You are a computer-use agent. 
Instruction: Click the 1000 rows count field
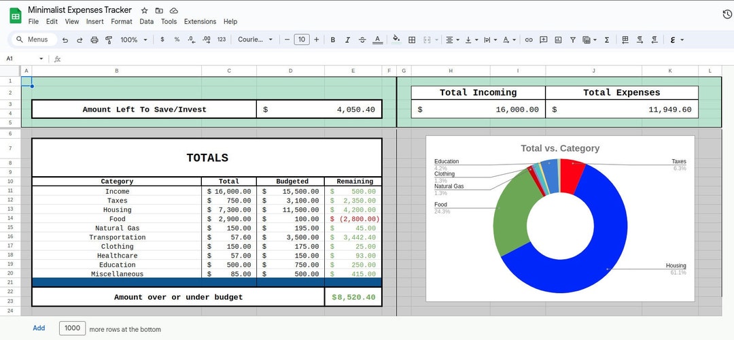tap(73, 328)
